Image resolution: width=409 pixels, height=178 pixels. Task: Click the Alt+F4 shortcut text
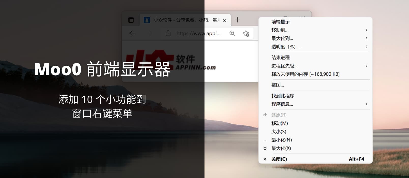[356, 159]
